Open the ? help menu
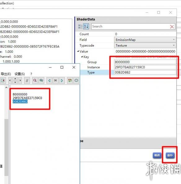Screen dimensions: 181x184 (31, 74)
